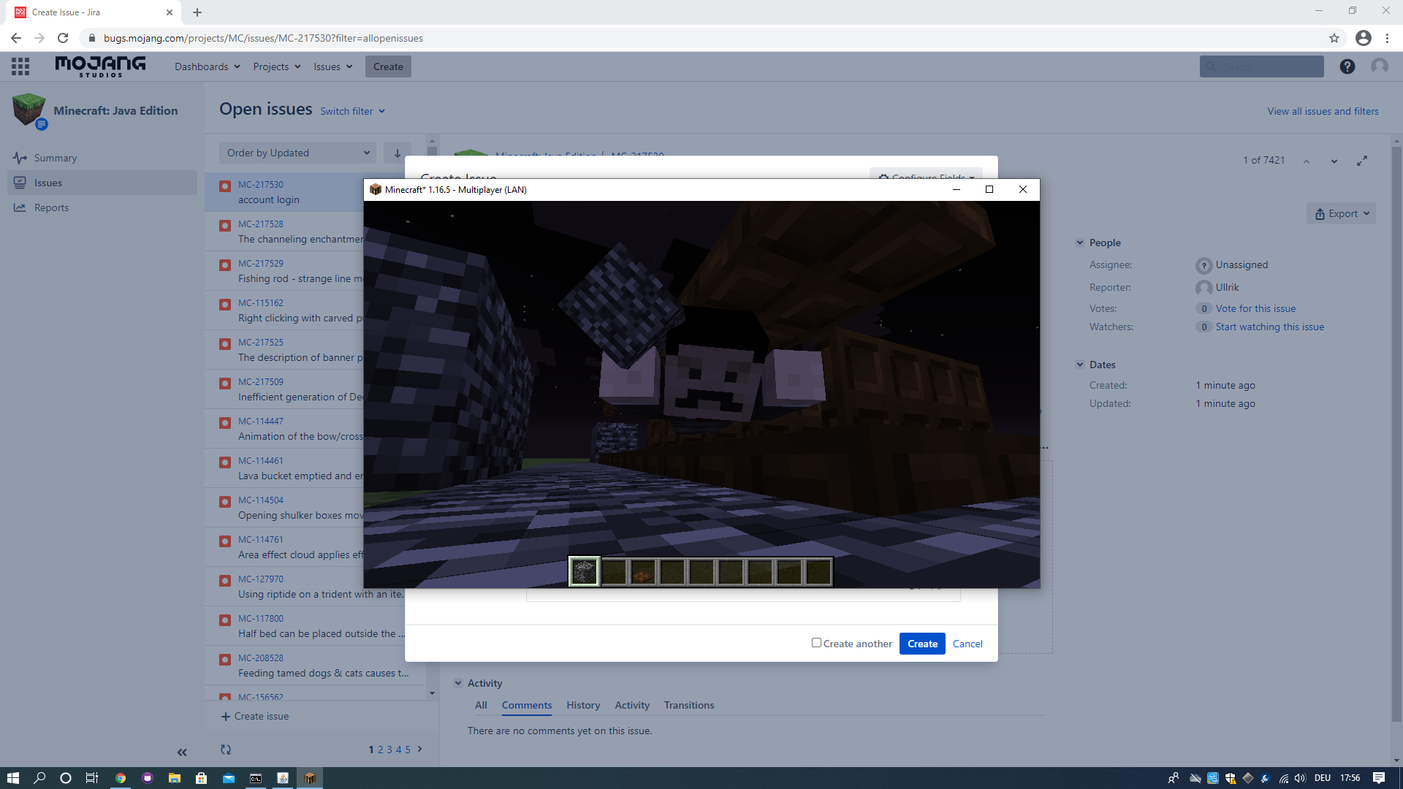The height and width of the screenshot is (789, 1403).
Task: Go to next issue down arrow
Action: 1334,161
